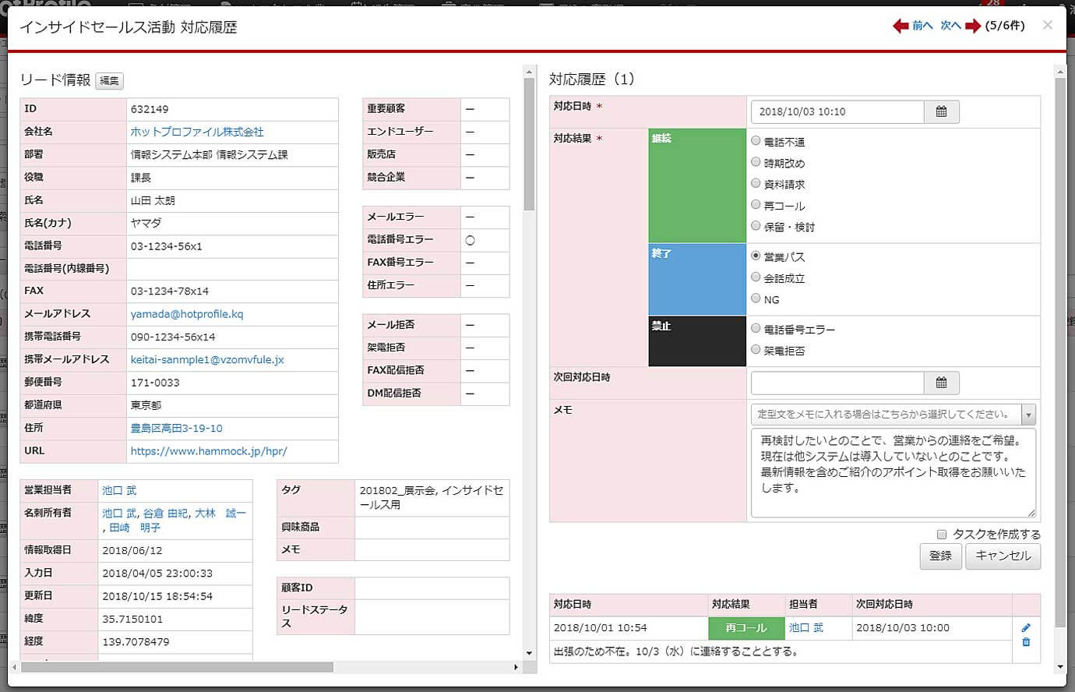Click the red previous arrow icon
Screen dimensions: 1075x692
pos(901,26)
